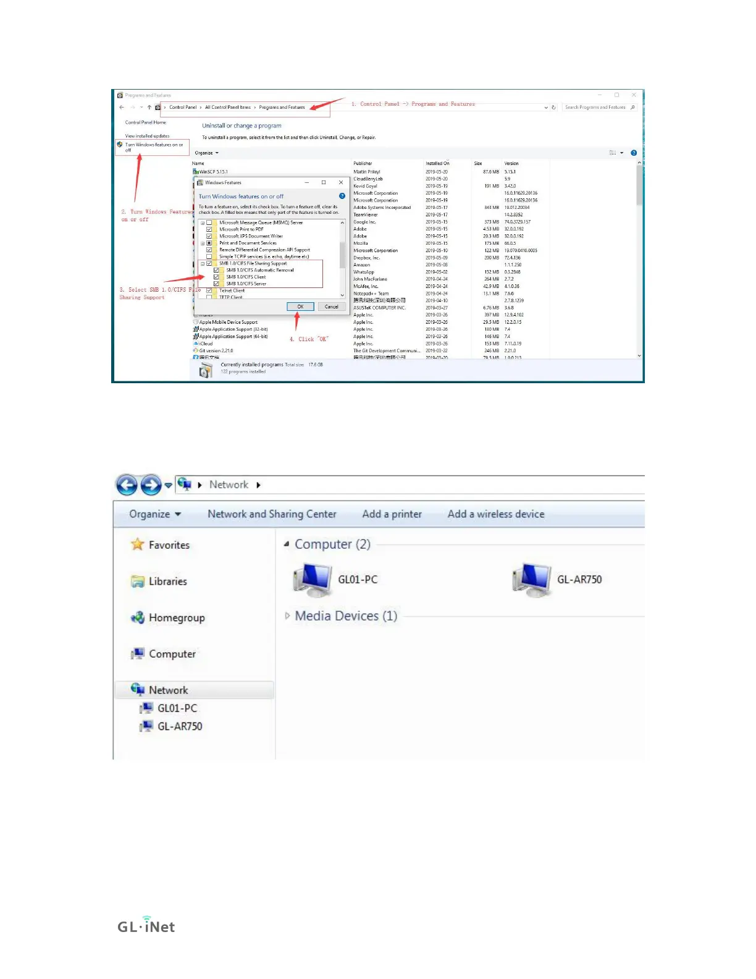Toggle SMB 1.0/CIFS Client checkbox

pyautogui.click(x=216, y=277)
